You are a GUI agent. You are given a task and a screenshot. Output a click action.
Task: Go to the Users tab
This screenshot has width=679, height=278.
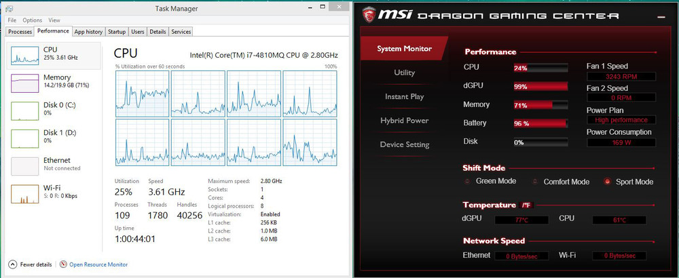tap(138, 32)
